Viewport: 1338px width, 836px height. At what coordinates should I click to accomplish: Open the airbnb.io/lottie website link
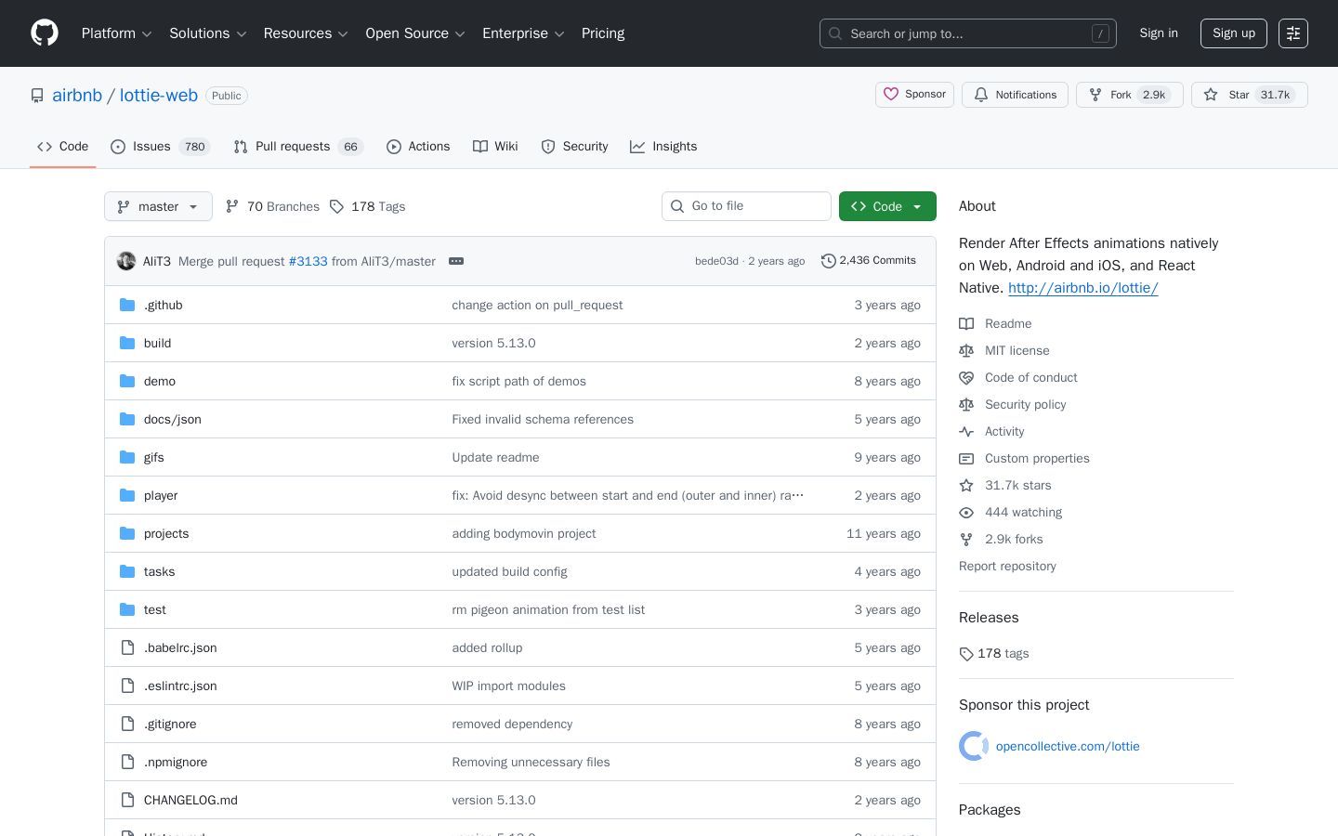click(1083, 288)
